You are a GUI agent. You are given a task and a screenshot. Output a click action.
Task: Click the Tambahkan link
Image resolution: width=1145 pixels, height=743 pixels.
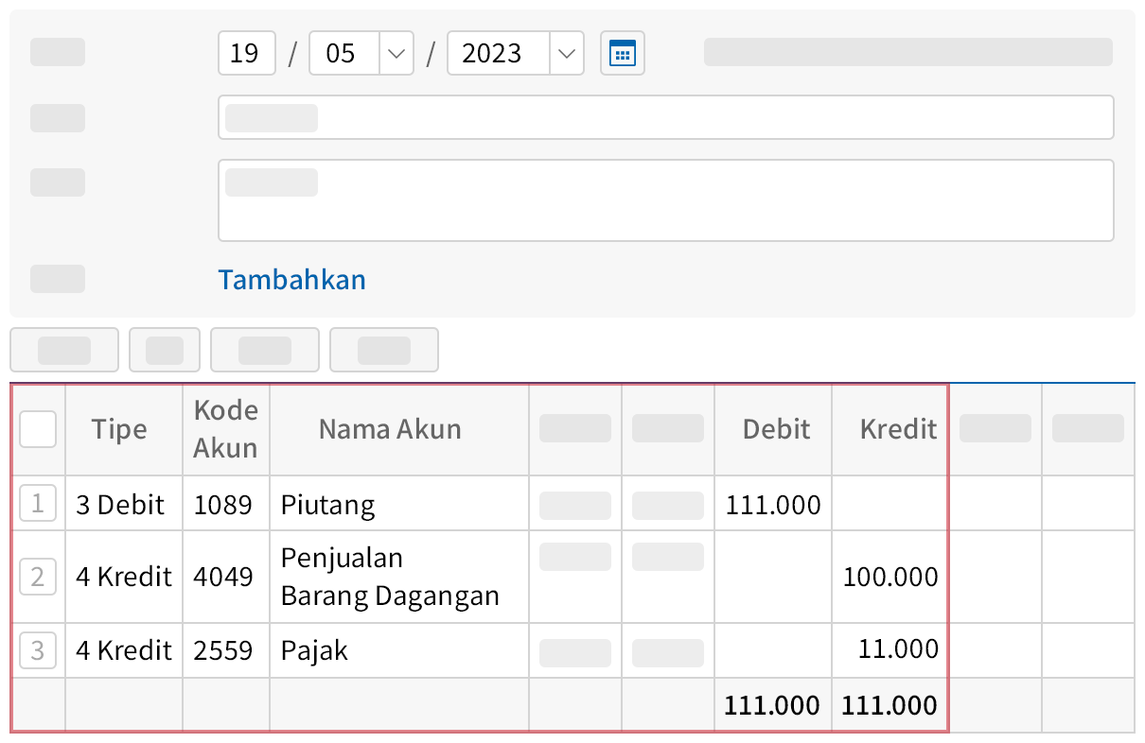tap(291, 279)
